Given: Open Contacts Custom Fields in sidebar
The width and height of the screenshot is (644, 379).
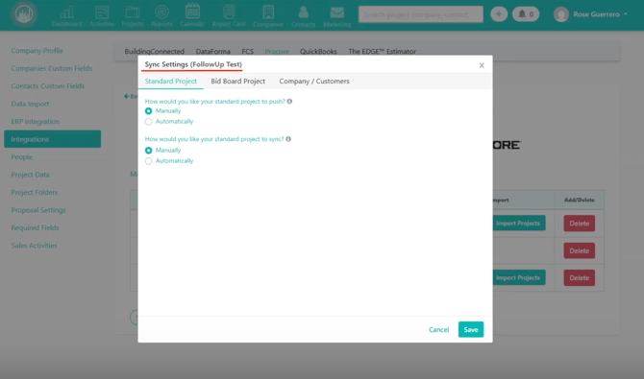Looking at the screenshot, I should [48, 85].
